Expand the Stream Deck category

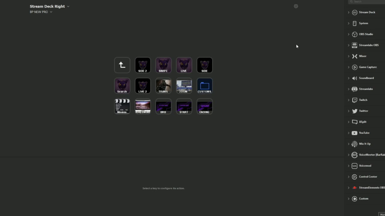pos(349,12)
